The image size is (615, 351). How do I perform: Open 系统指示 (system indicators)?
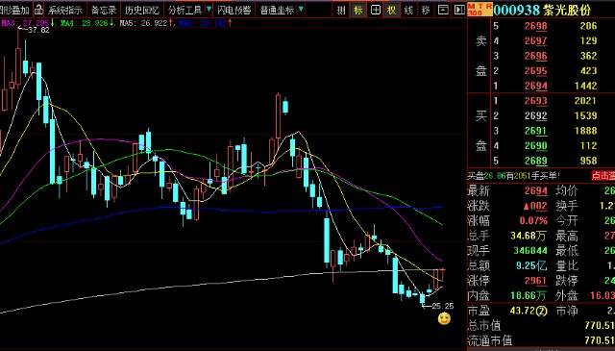tap(65, 10)
